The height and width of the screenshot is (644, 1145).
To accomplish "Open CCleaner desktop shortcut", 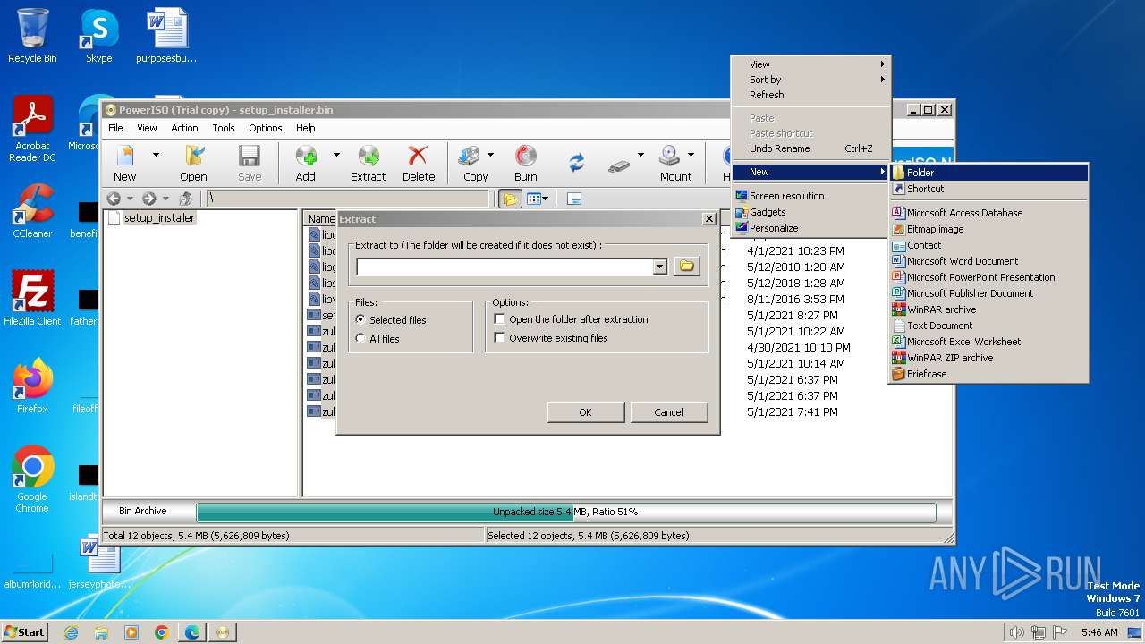I will [32, 212].
